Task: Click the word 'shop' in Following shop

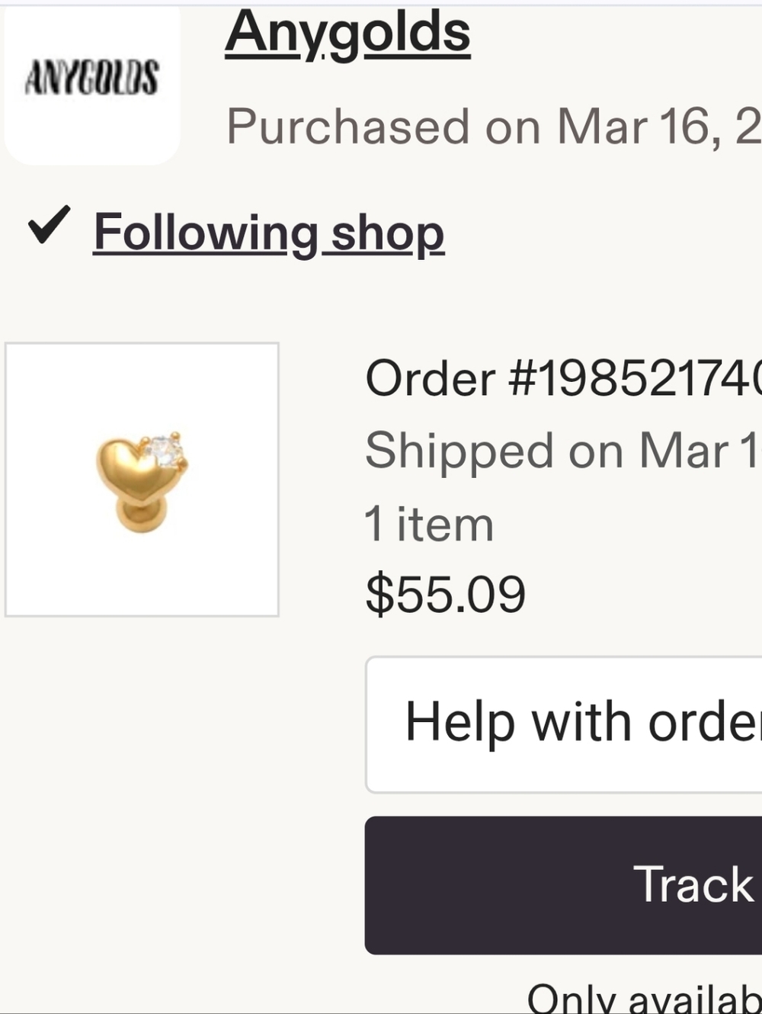Action: click(388, 234)
